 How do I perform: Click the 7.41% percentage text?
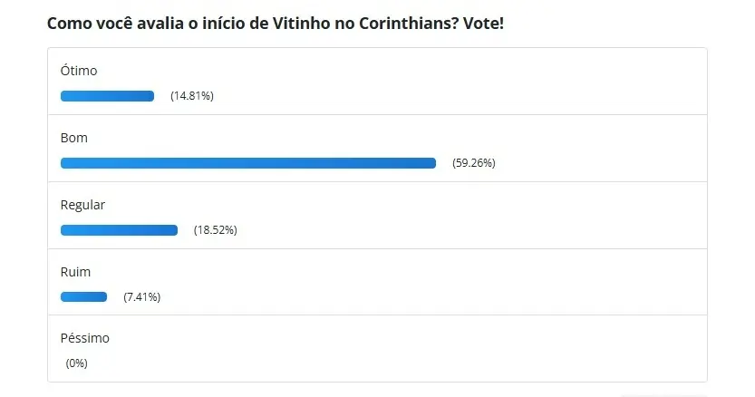[142, 297]
